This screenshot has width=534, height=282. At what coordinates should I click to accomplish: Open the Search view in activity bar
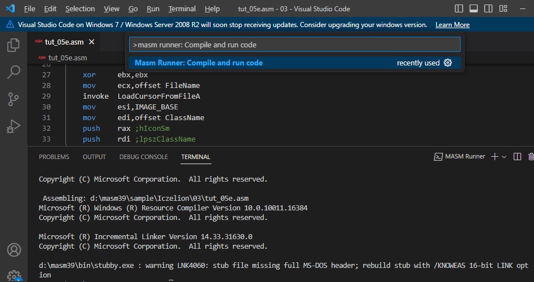click(x=14, y=72)
